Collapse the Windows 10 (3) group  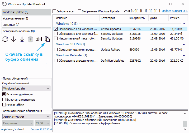click(x=184, y=24)
